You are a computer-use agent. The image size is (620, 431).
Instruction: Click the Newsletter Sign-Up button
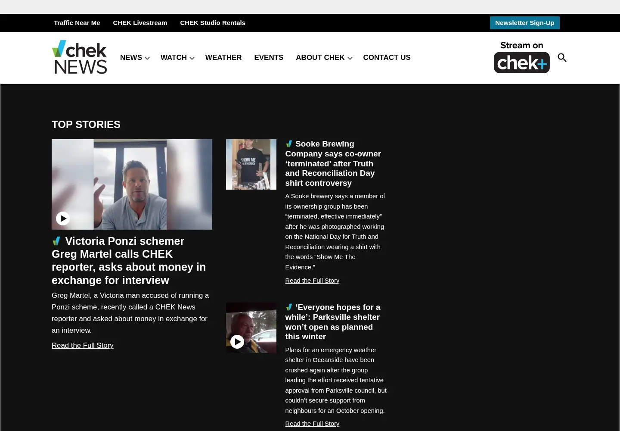tap(525, 23)
